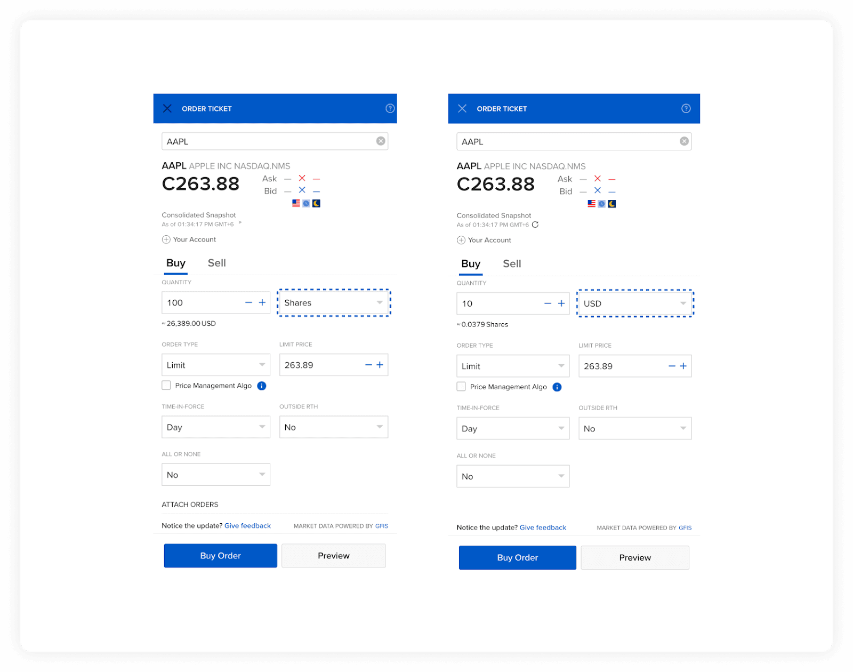This screenshot has width=853, height=672.
Task: Show Price Management Algo info, right ticket
Action: tap(557, 387)
